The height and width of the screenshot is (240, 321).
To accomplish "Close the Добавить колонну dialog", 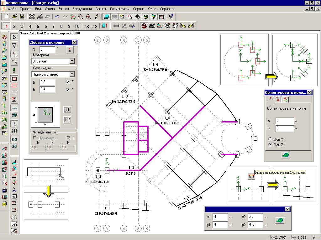I will [74, 42].
